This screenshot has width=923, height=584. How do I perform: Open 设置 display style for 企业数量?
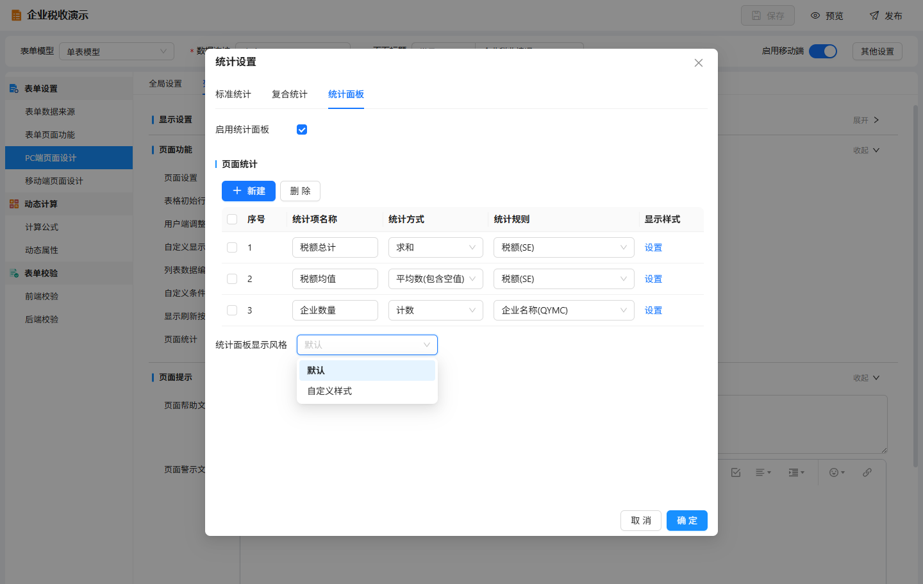653,310
